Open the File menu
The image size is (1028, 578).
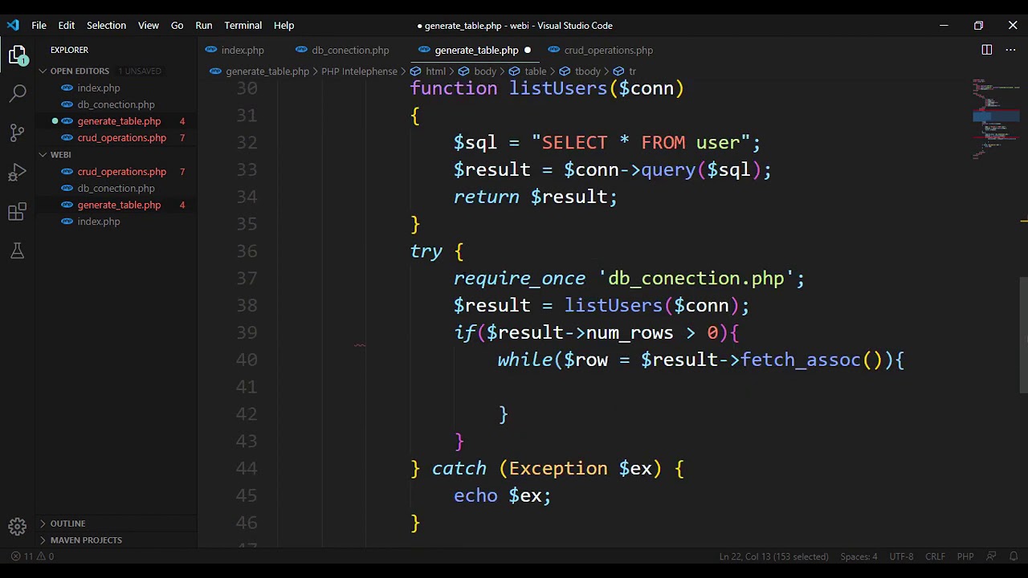[39, 25]
